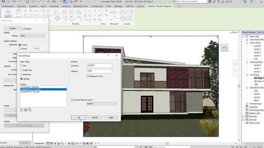Open the Autodesk App Store cart icon
The width and height of the screenshot is (264, 148).
[x=245, y=2]
